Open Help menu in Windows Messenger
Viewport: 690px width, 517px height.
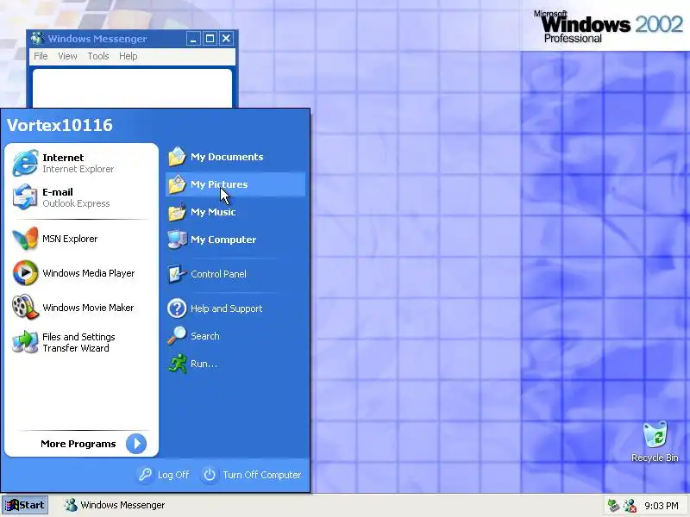point(128,56)
